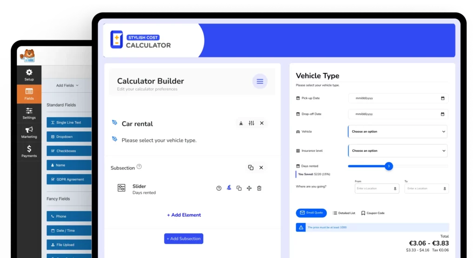Image resolution: width=476 pixels, height=258 pixels.
Task: Click the Email Quote button
Action: (311, 213)
